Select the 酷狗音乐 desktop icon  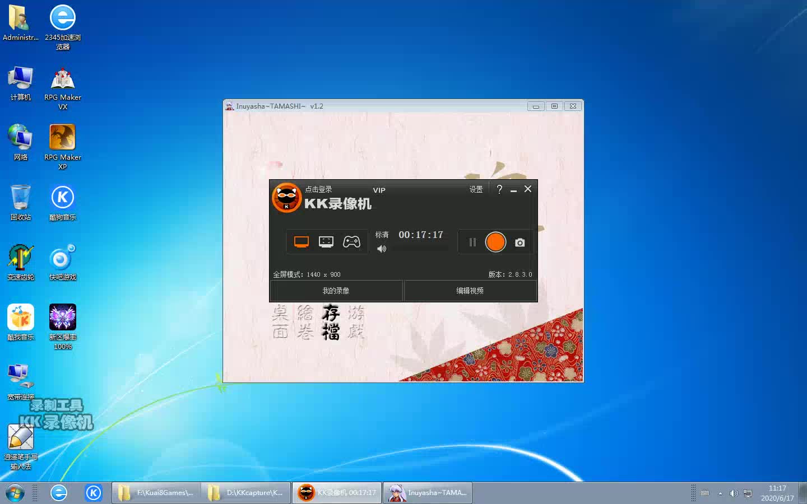coord(63,203)
